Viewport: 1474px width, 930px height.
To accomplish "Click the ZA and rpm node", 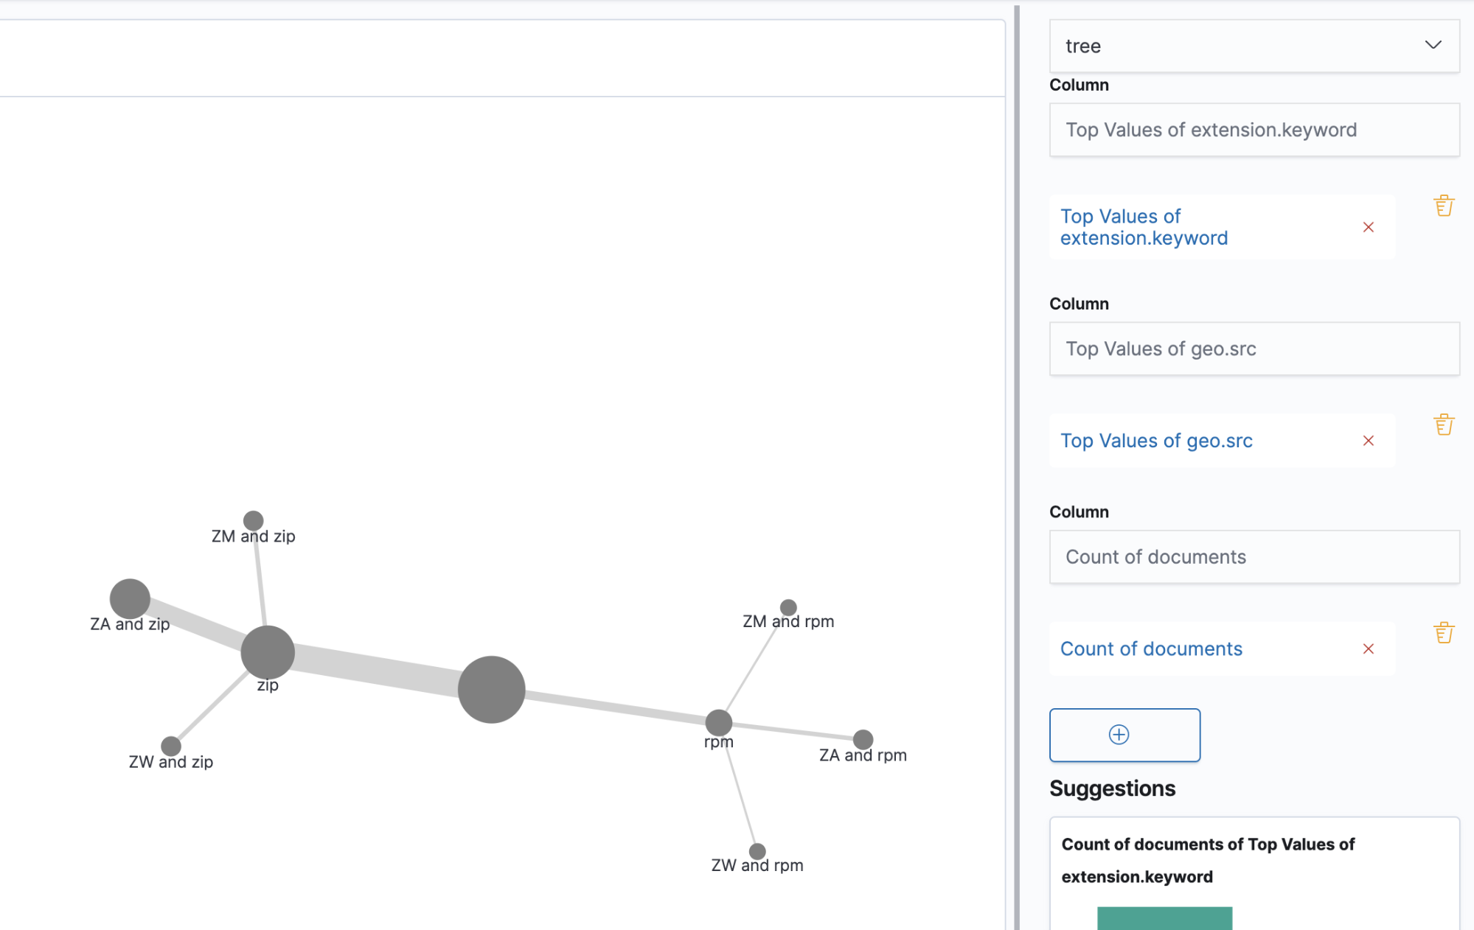I will point(863,739).
